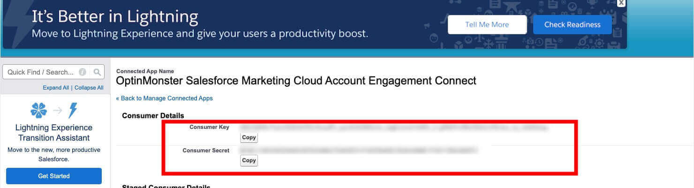The height and width of the screenshot is (188, 694).
Task: Copy the Consumer Key
Action: 249,138
